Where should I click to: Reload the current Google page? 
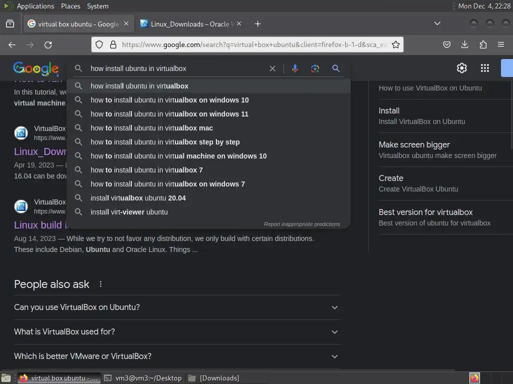pos(48,44)
